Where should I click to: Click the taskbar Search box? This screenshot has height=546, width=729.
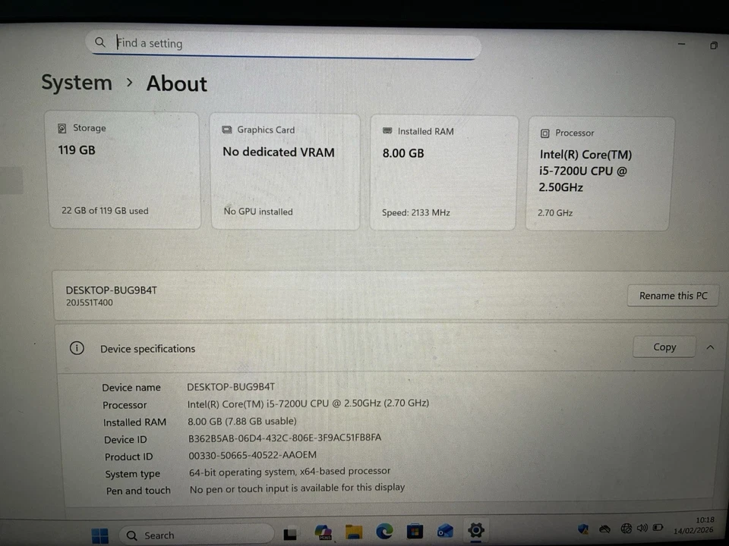(196, 535)
